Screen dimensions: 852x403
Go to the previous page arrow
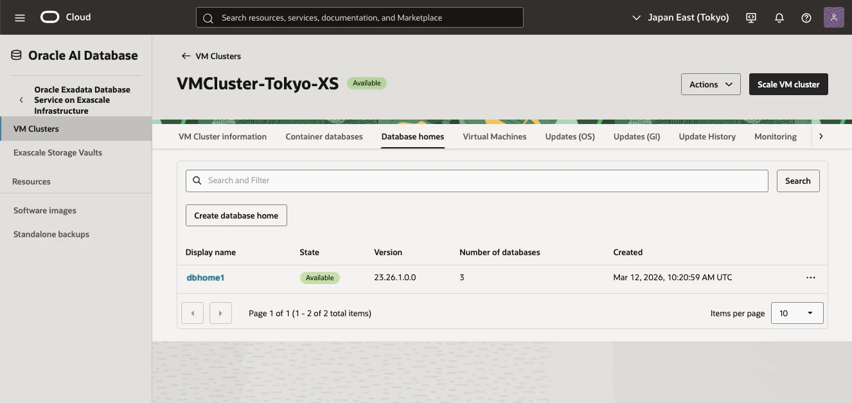click(193, 313)
